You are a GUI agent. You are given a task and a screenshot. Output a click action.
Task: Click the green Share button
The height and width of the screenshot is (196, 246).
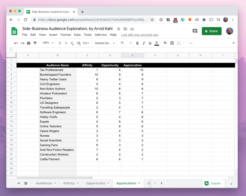(x=211, y=31)
